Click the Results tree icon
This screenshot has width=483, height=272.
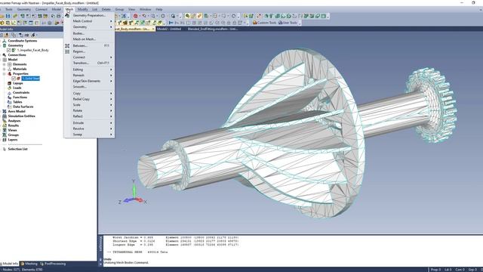[5, 125]
